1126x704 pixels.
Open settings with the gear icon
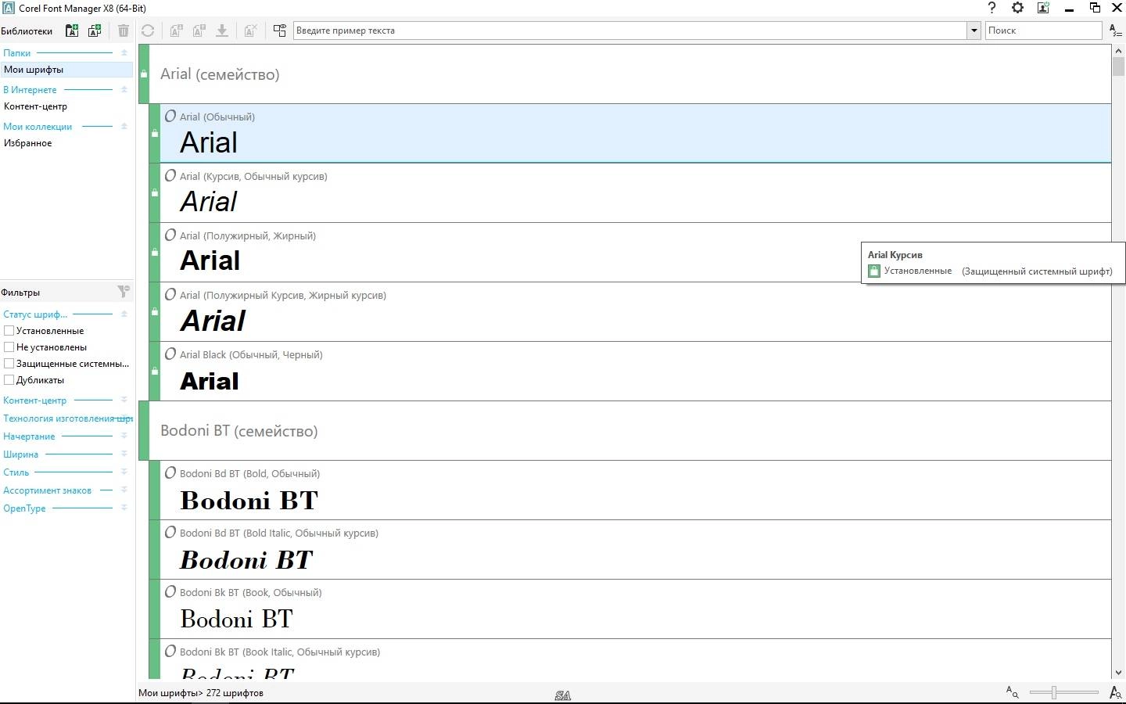pyautogui.click(x=1017, y=8)
